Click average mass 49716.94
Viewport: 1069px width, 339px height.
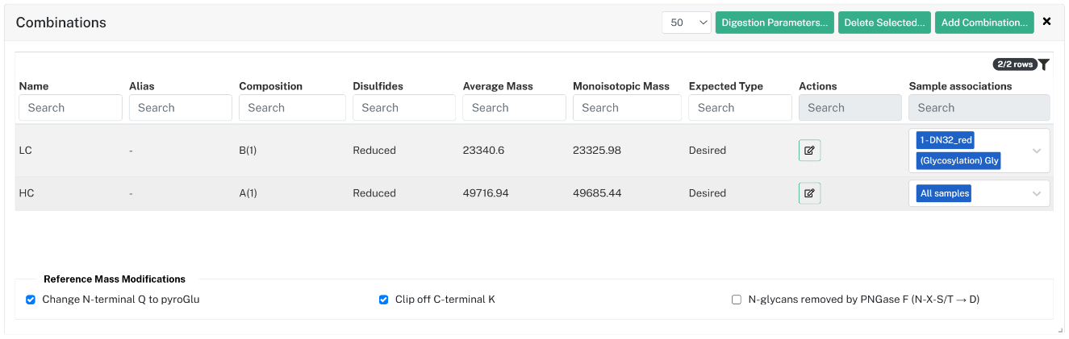[486, 193]
